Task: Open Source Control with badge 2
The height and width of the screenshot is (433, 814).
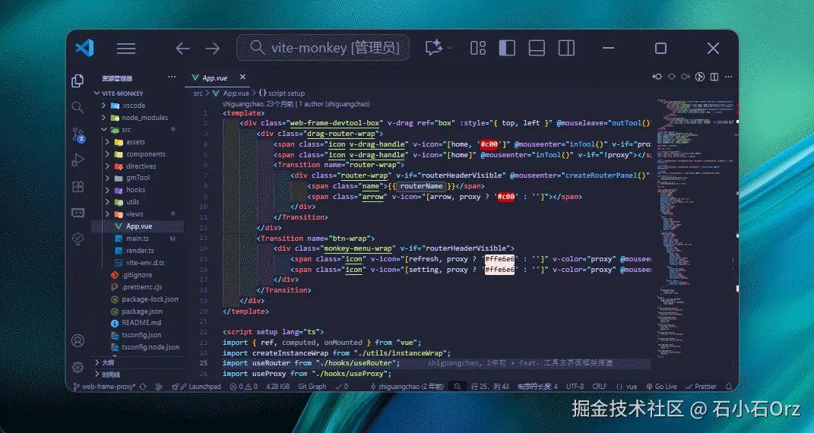Action: tap(78, 134)
